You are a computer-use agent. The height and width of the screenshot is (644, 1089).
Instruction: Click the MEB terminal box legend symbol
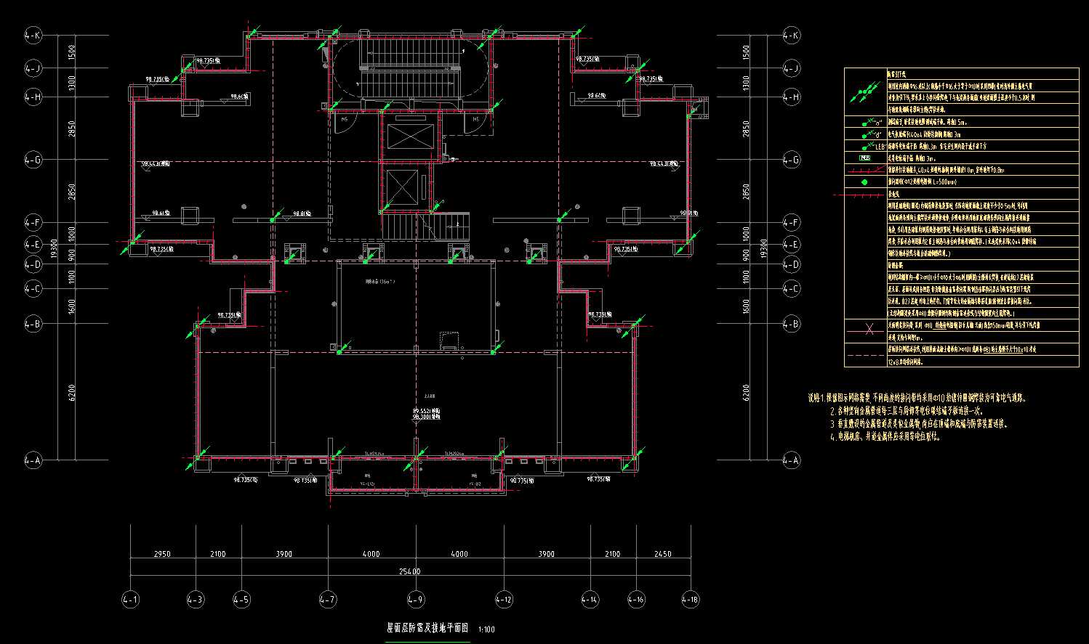[x=865, y=158]
